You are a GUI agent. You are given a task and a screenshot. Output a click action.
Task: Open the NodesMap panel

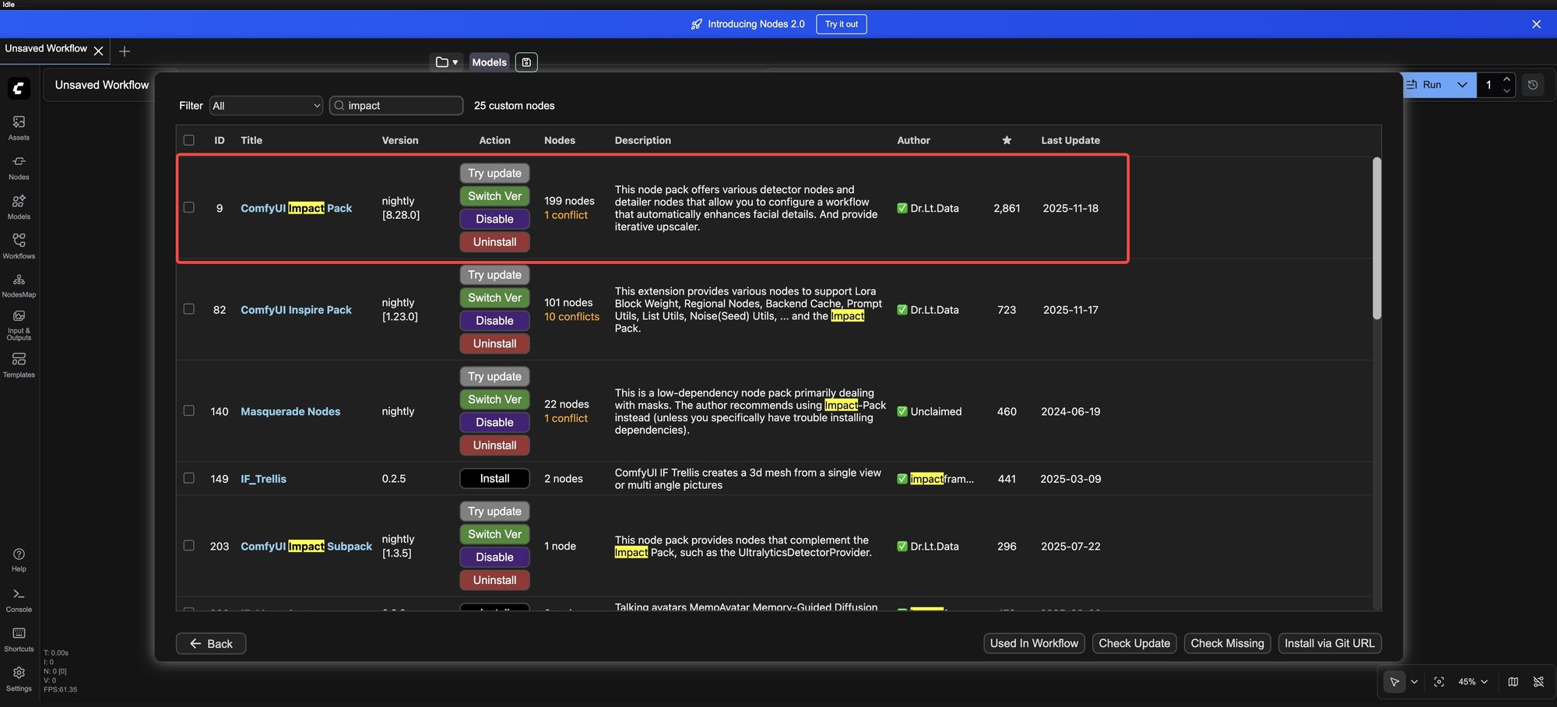click(x=19, y=284)
